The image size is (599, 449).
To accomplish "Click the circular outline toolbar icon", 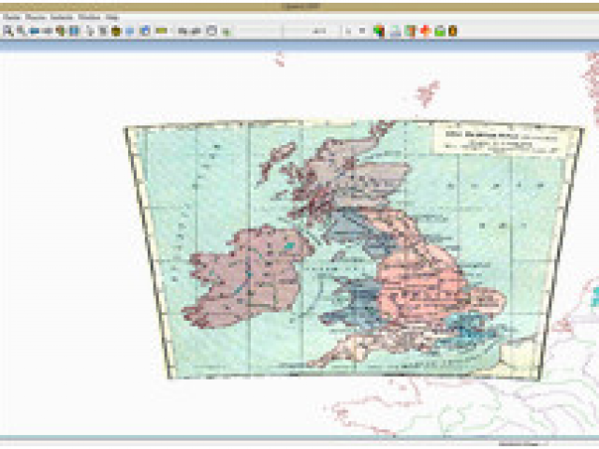I will pos(212,31).
